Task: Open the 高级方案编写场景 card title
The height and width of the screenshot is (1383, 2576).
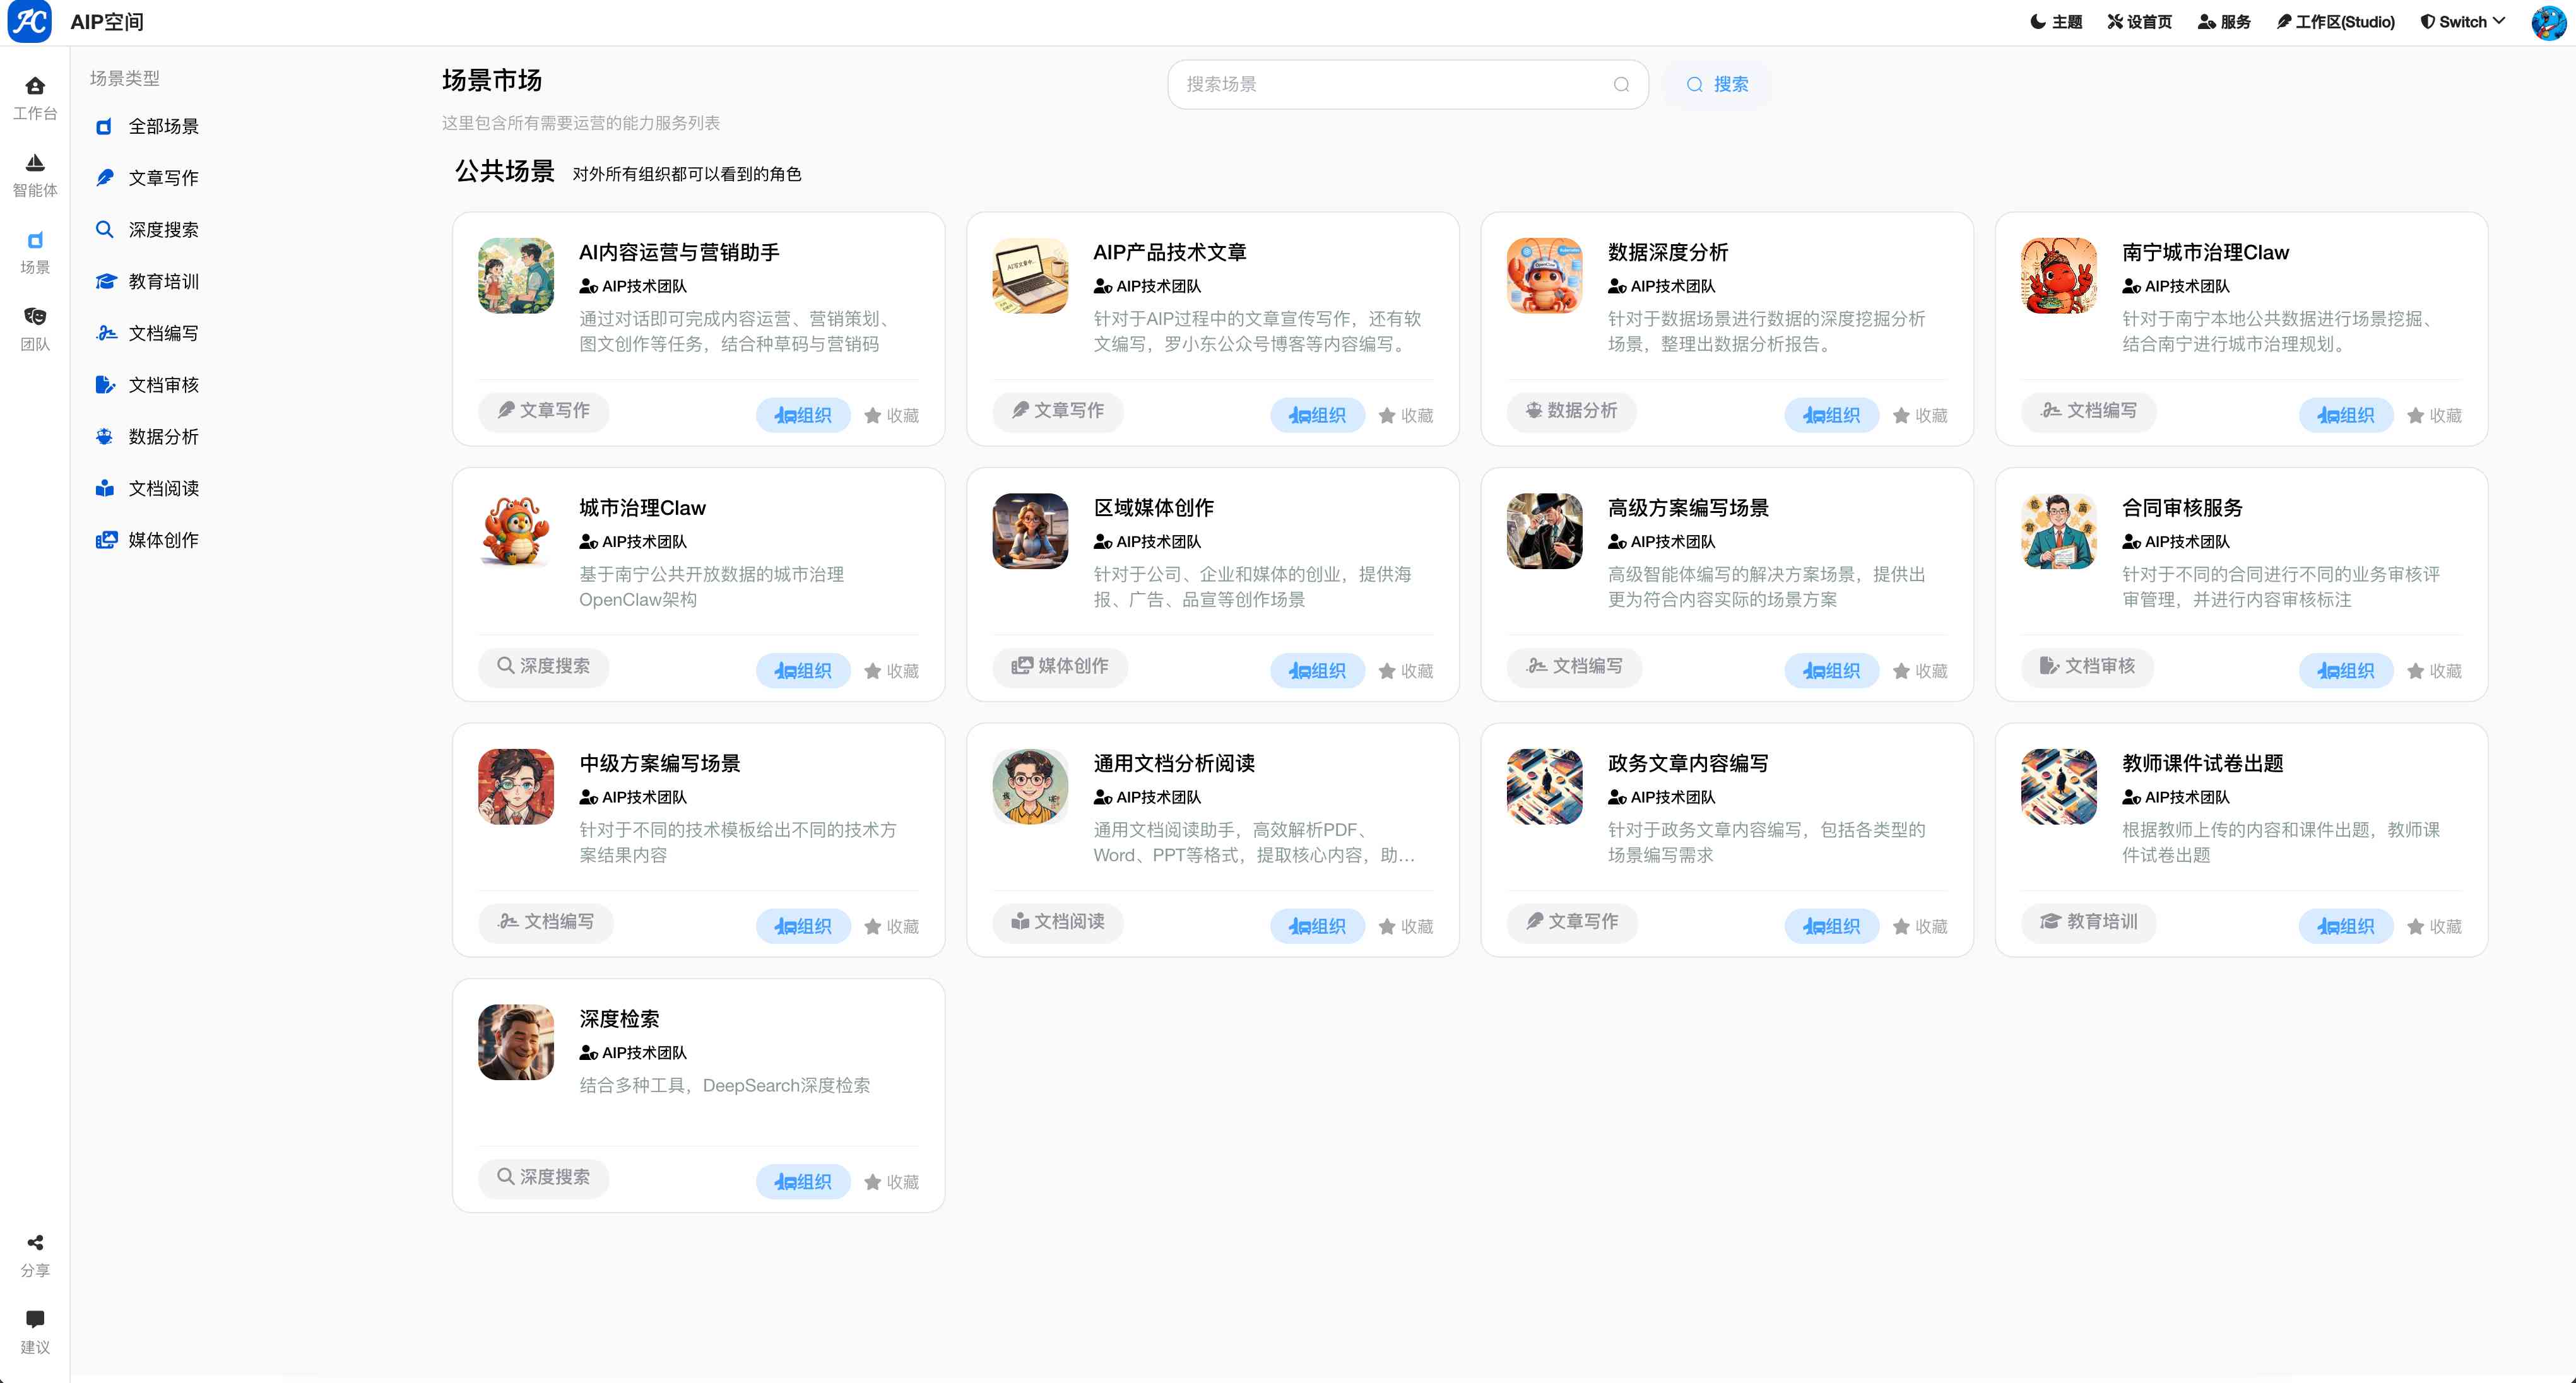Action: coord(1688,508)
